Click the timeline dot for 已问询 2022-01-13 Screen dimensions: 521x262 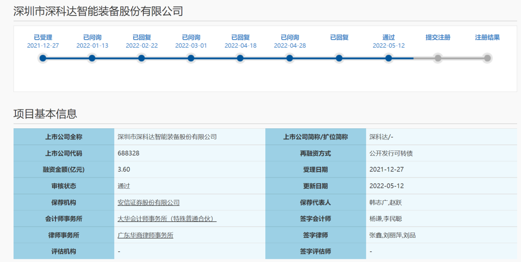tap(92, 58)
